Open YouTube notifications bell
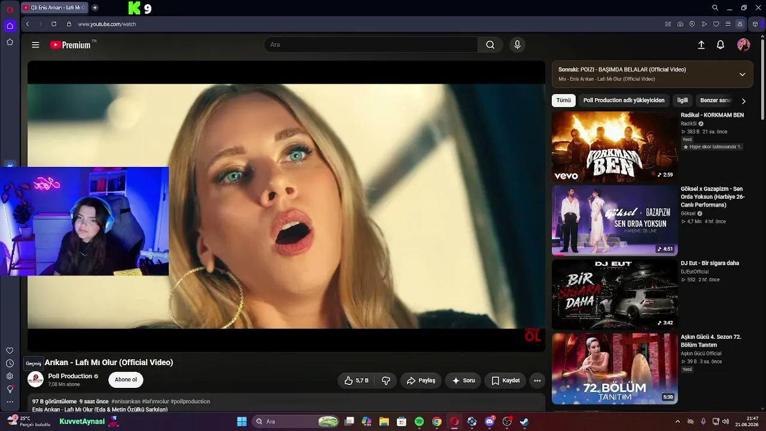 point(721,45)
